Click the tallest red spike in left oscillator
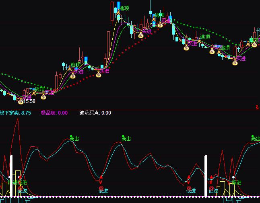 (17, 121)
